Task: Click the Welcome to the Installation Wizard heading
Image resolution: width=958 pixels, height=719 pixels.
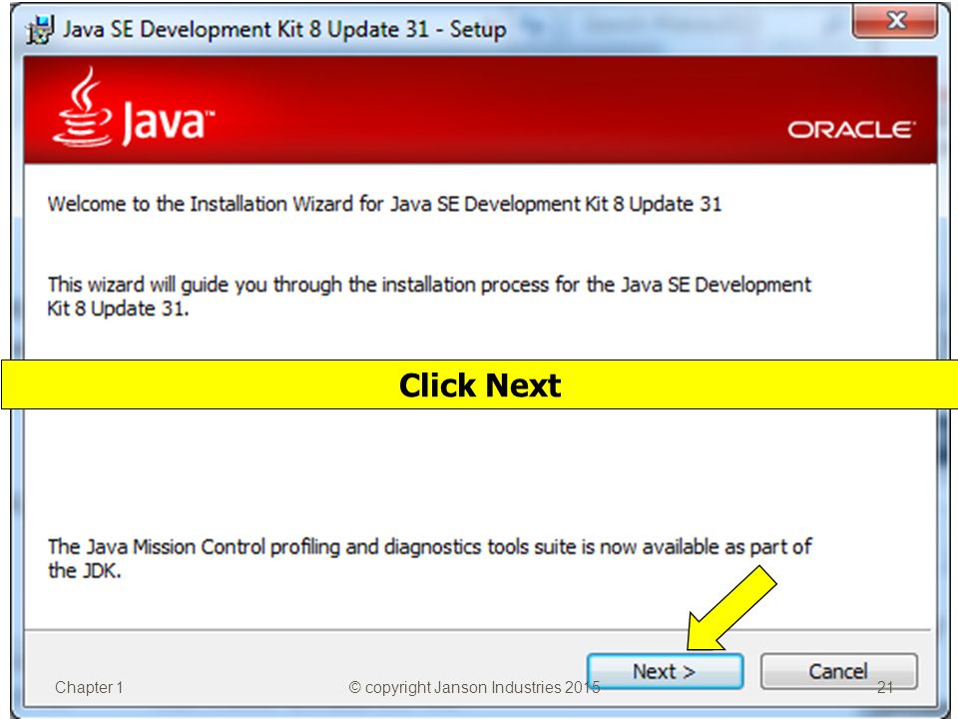Action: [384, 204]
